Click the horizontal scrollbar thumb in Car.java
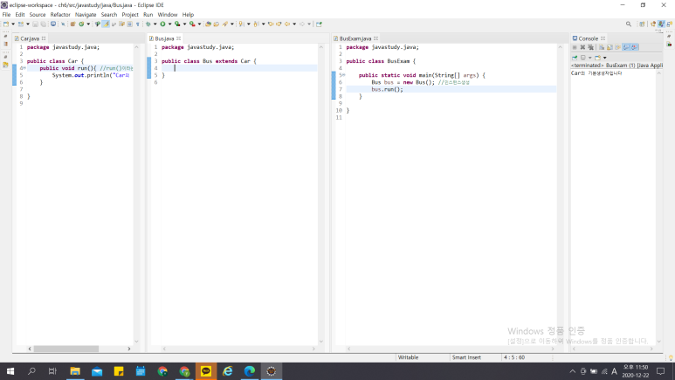 [x=65, y=349]
